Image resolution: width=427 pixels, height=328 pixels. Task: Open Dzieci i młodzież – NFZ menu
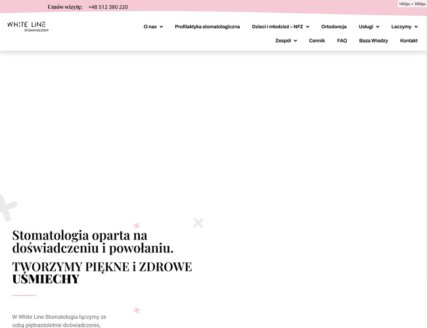[277, 27]
